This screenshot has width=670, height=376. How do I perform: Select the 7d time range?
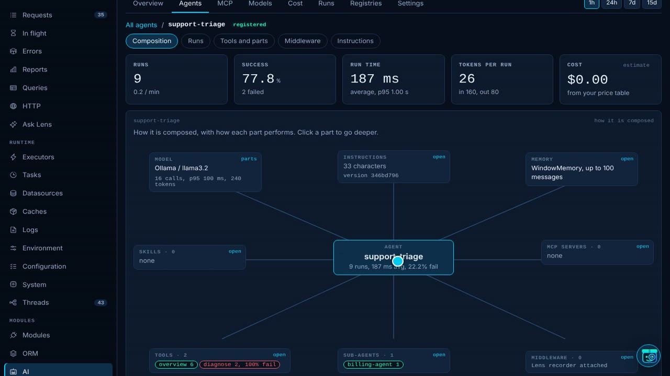click(632, 3)
